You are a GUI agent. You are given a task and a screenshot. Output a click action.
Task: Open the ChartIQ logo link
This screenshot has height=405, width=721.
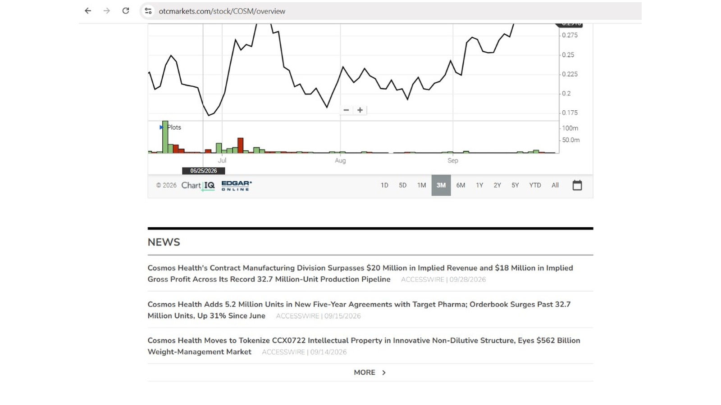(198, 185)
